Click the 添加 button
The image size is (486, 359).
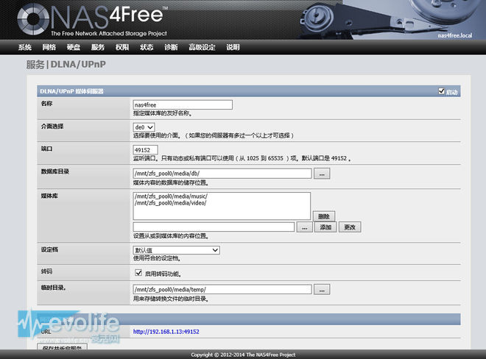[x=325, y=227]
